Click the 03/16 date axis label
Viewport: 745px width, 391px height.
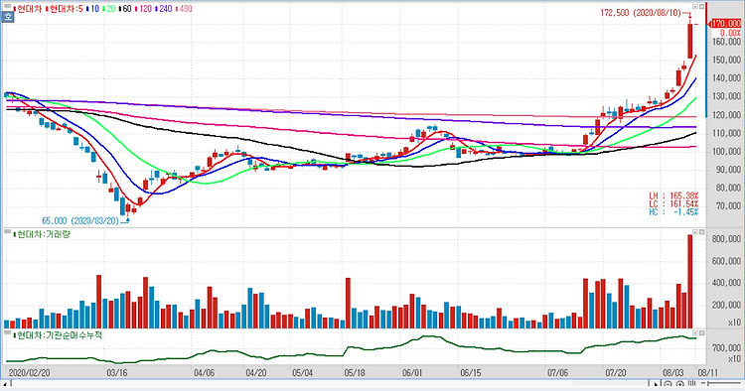117,373
